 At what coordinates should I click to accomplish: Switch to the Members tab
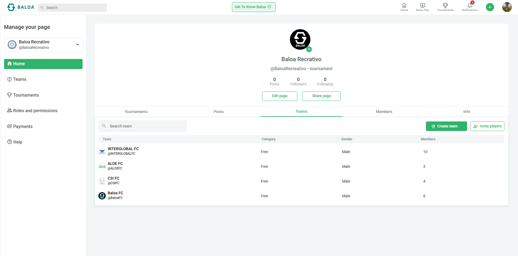[x=384, y=112]
